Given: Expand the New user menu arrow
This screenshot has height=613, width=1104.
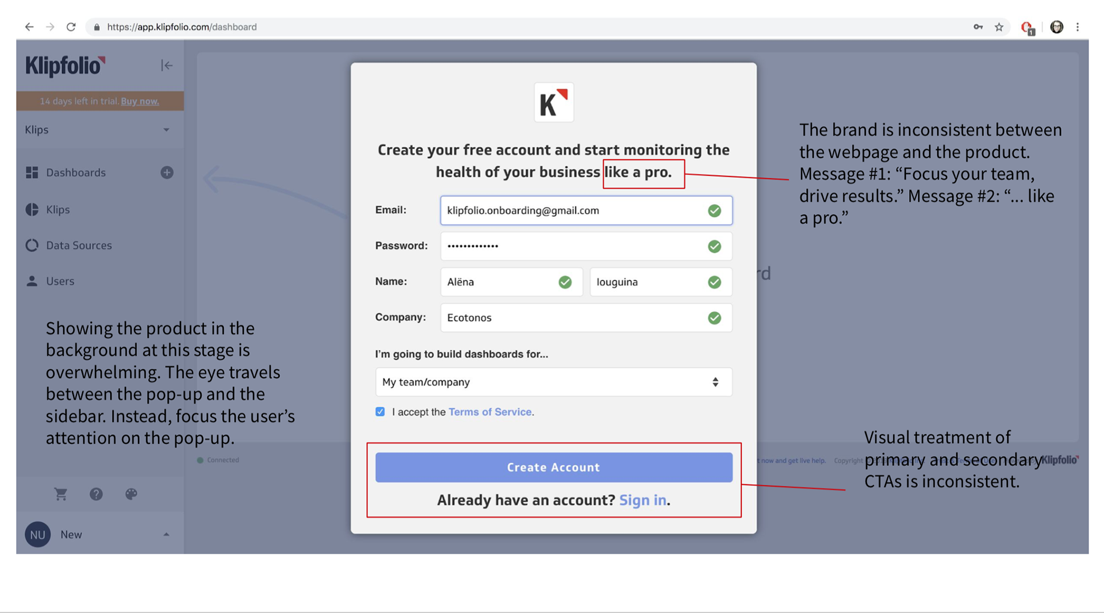Looking at the screenshot, I should 166,534.
